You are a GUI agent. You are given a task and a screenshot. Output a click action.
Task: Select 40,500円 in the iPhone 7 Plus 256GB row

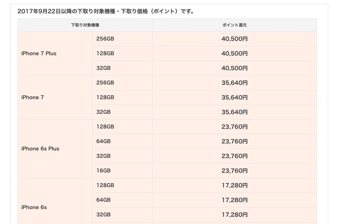235,39
